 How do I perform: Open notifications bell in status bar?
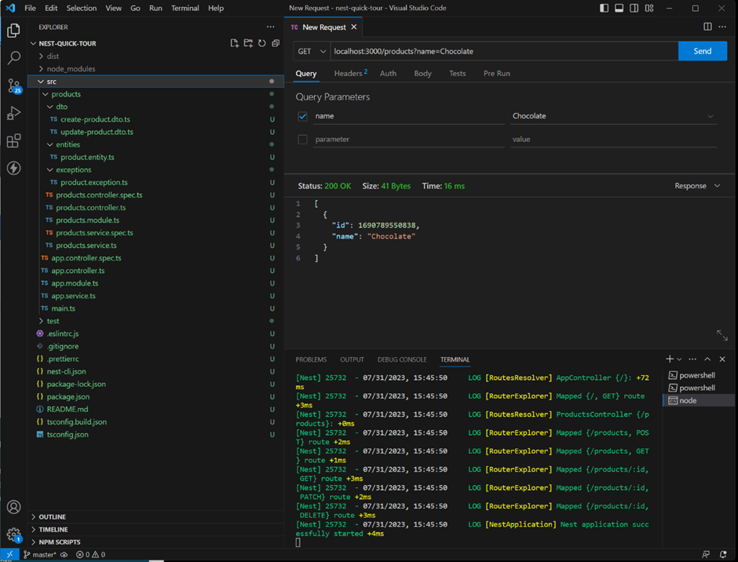click(723, 554)
